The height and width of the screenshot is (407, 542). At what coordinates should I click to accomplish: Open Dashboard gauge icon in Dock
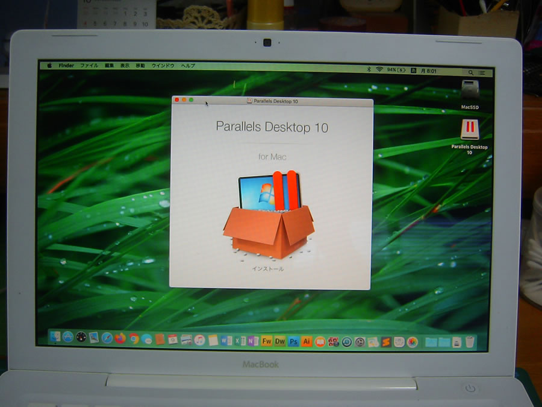point(81,337)
